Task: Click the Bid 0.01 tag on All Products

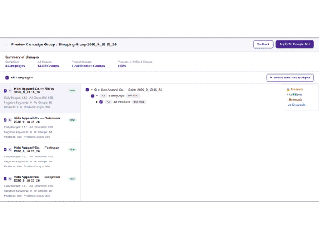Action: [x=139, y=101]
